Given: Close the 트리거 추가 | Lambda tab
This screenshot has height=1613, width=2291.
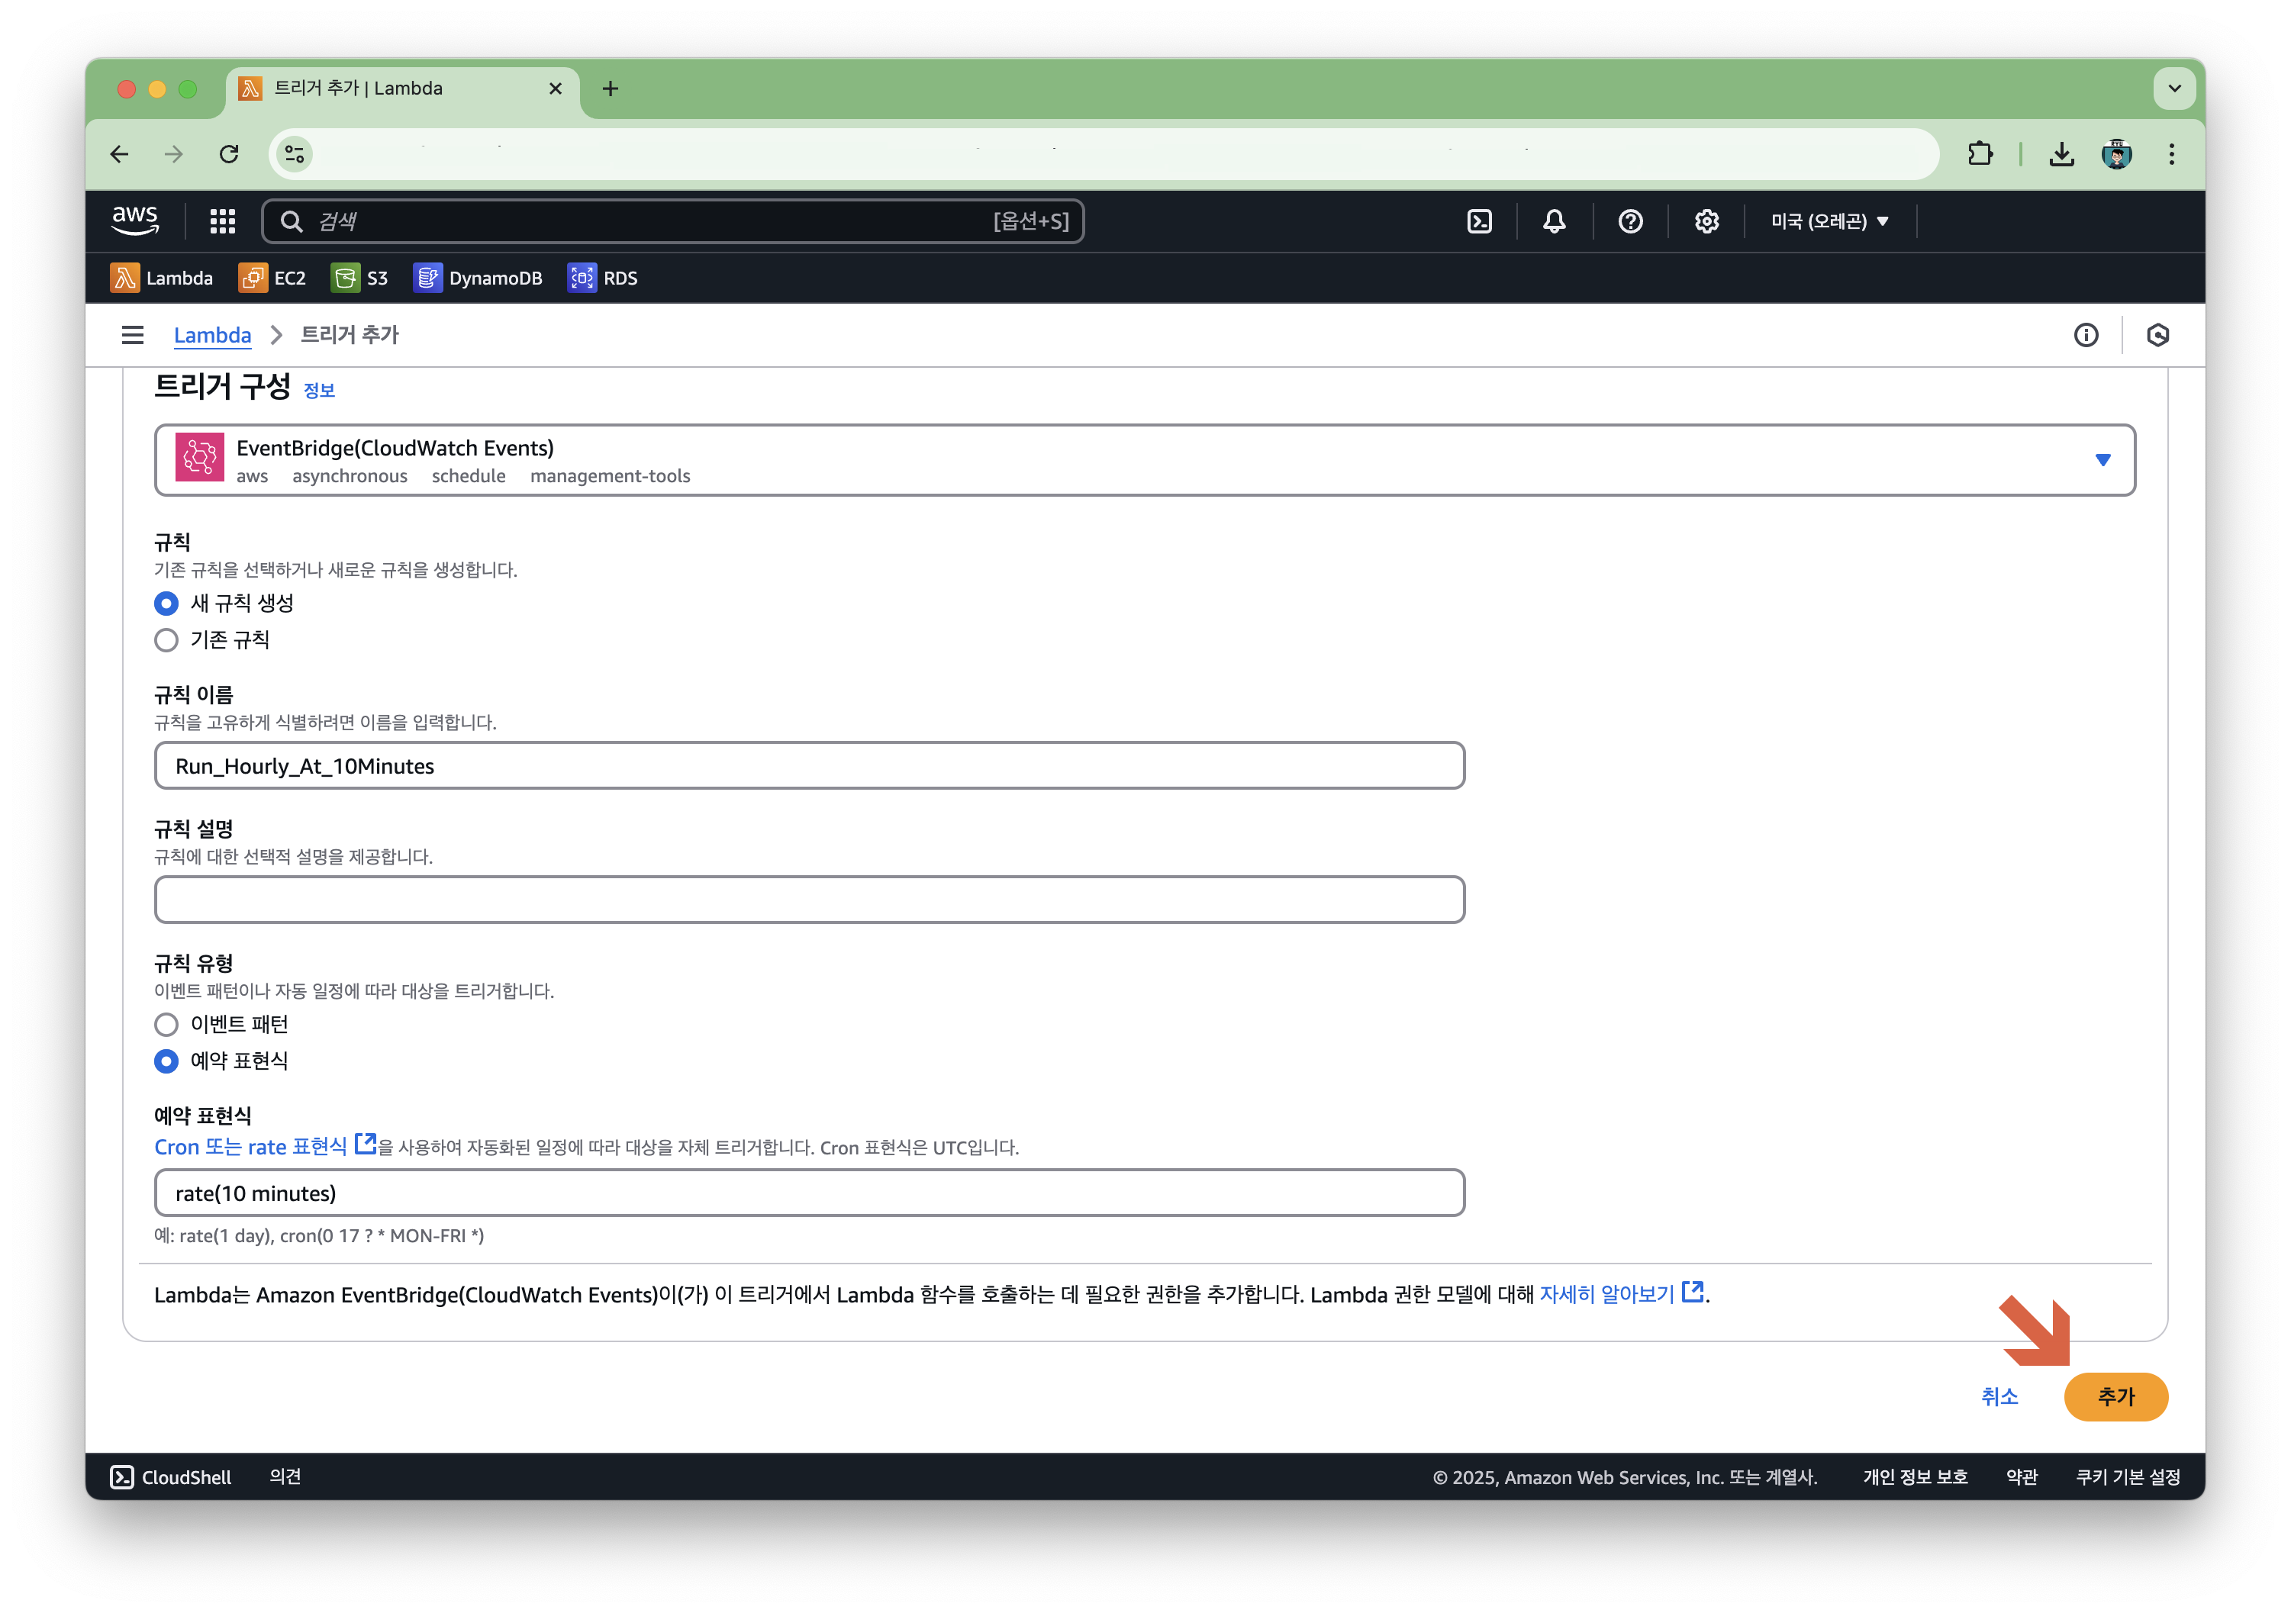Looking at the screenshot, I should pos(556,89).
